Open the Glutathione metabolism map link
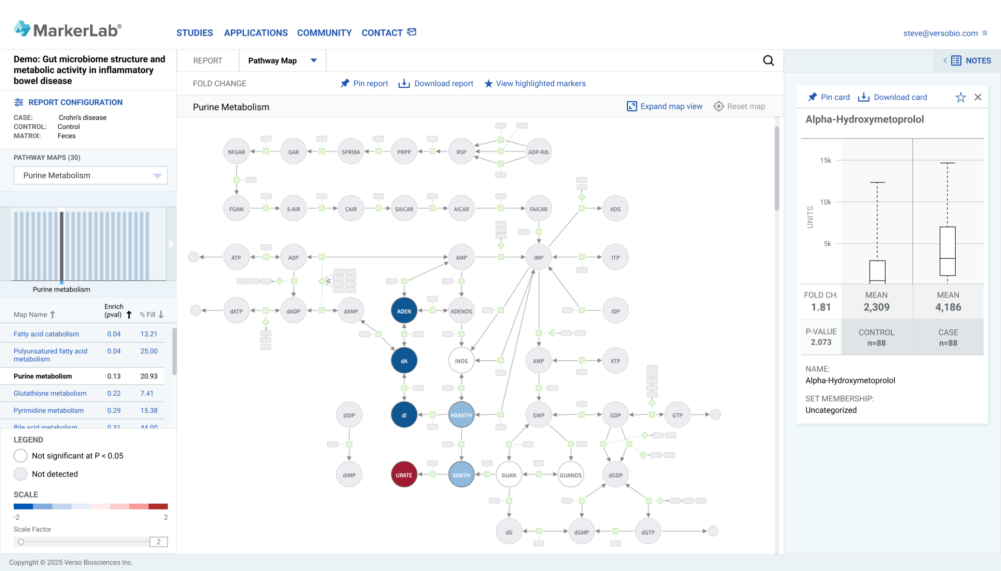Image resolution: width=1001 pixels, height=571 pixels. 50,393
